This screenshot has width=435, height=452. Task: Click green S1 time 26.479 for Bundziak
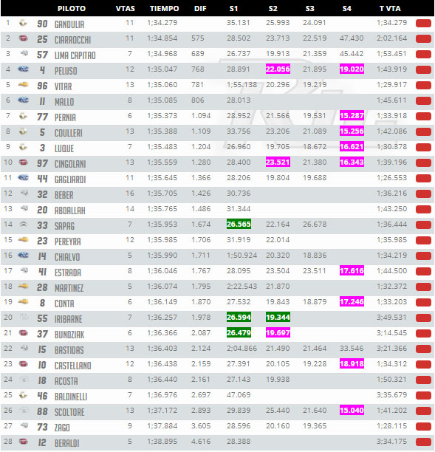[239, 333]
